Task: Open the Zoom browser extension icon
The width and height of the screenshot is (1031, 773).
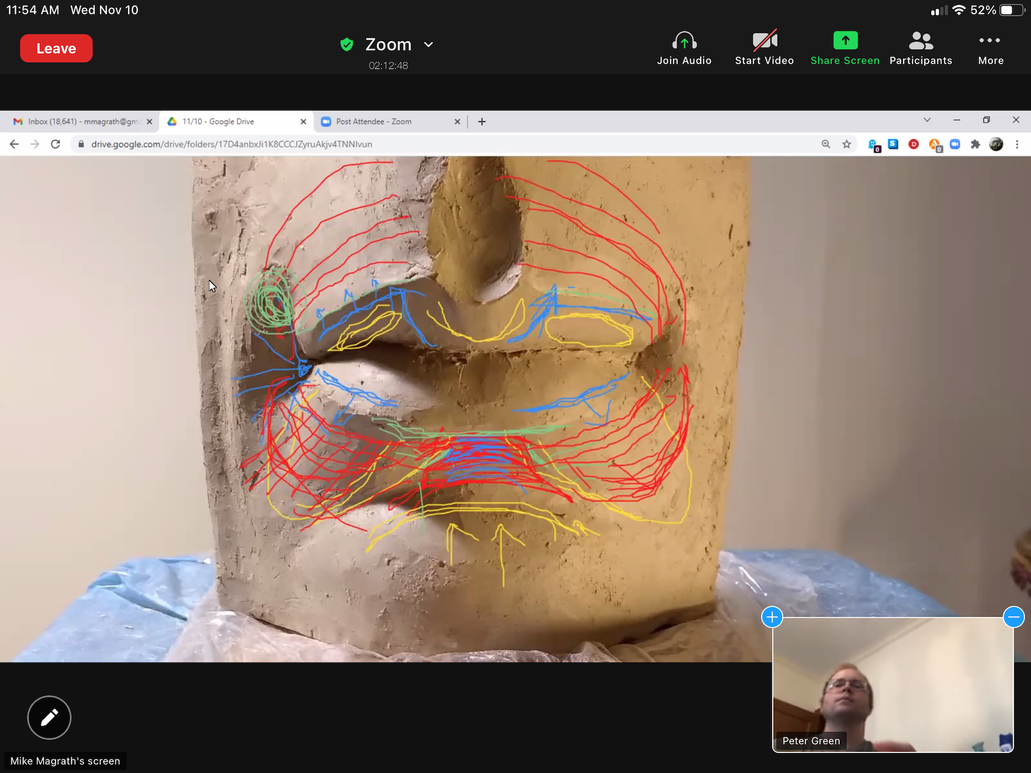Action: click(954, 144)
